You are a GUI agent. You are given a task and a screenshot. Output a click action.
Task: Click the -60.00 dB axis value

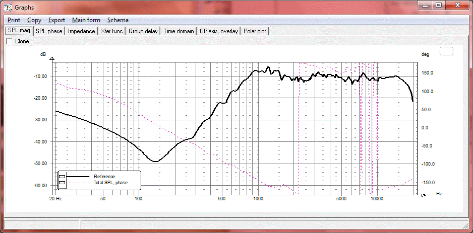click(x=41, y=185)
